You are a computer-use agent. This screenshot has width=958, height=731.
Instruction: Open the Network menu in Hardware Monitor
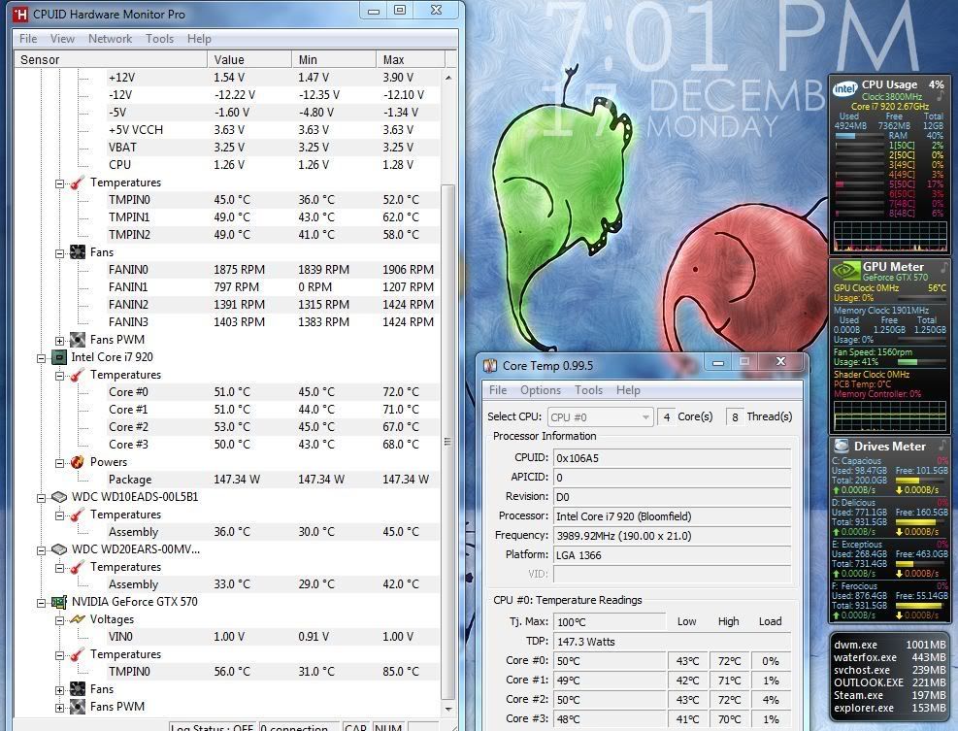(x=110, y=39)
